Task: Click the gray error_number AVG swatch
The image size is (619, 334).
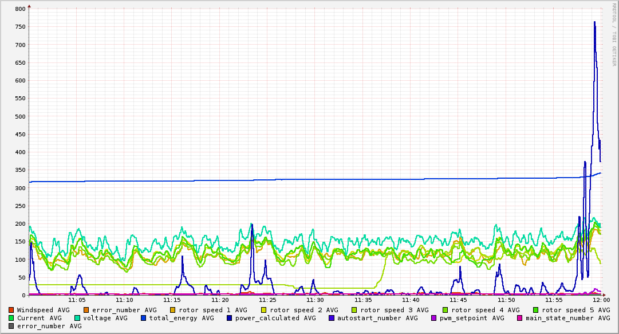Action: 11,326
